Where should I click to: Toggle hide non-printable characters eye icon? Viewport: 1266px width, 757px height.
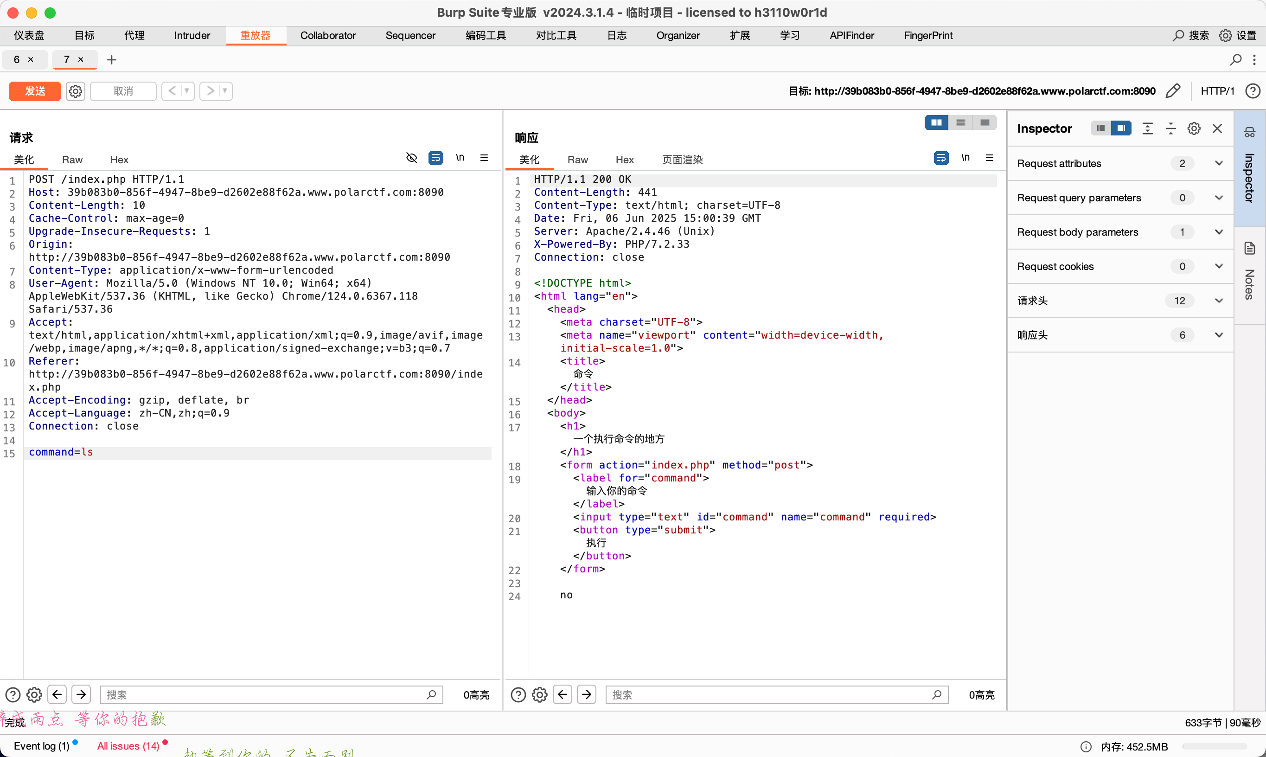411,158
